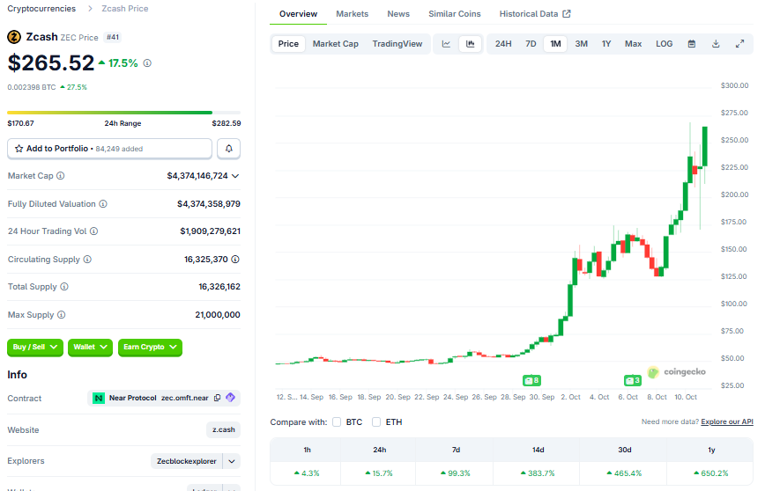
Task: Switch to candlestick chart view icon
Action: [x=471, y=44]
